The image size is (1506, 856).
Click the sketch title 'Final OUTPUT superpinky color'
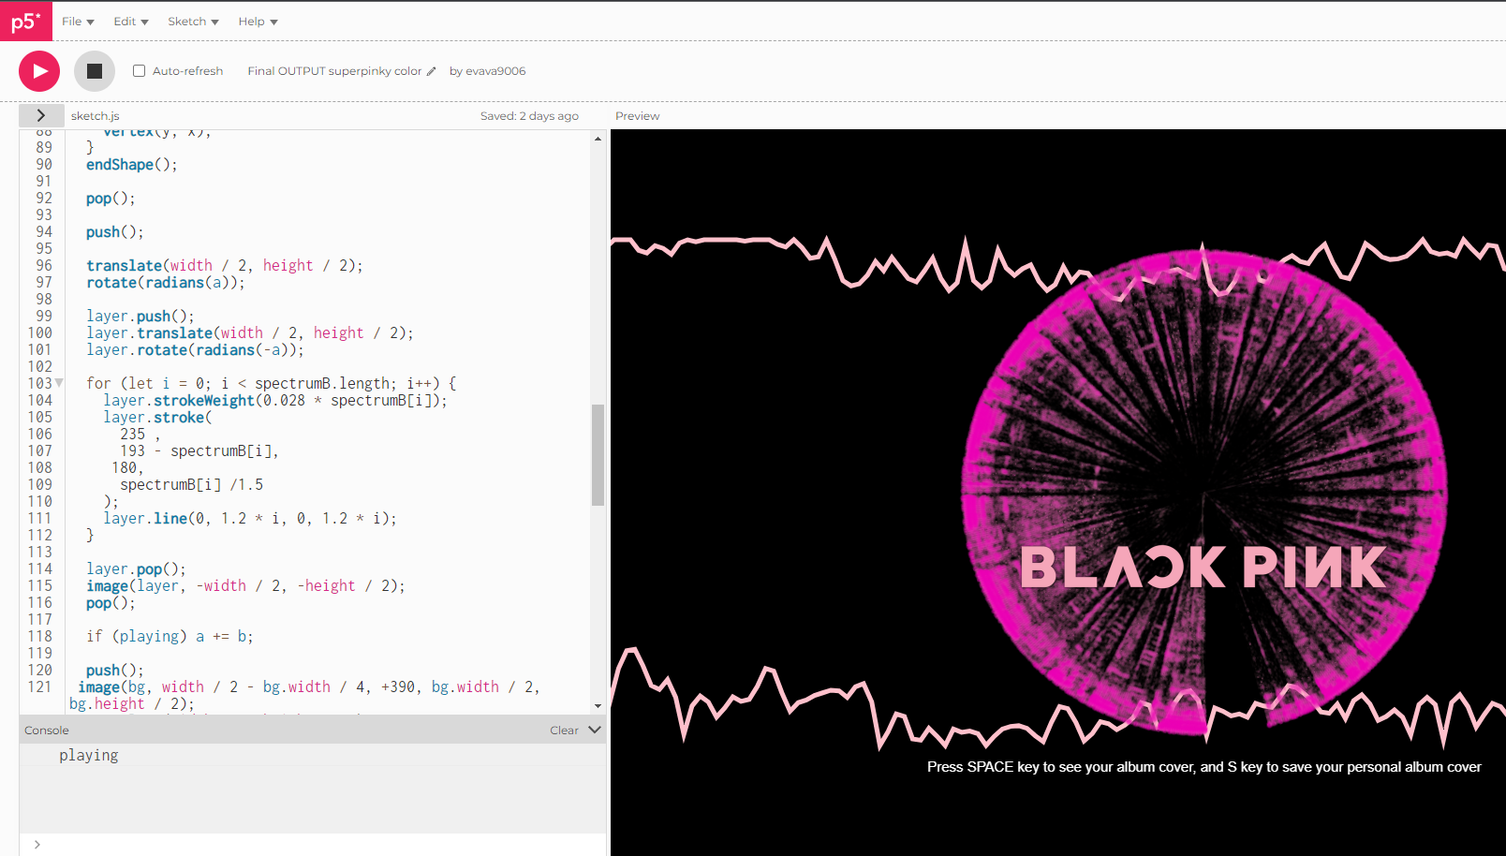pos(334,71)
